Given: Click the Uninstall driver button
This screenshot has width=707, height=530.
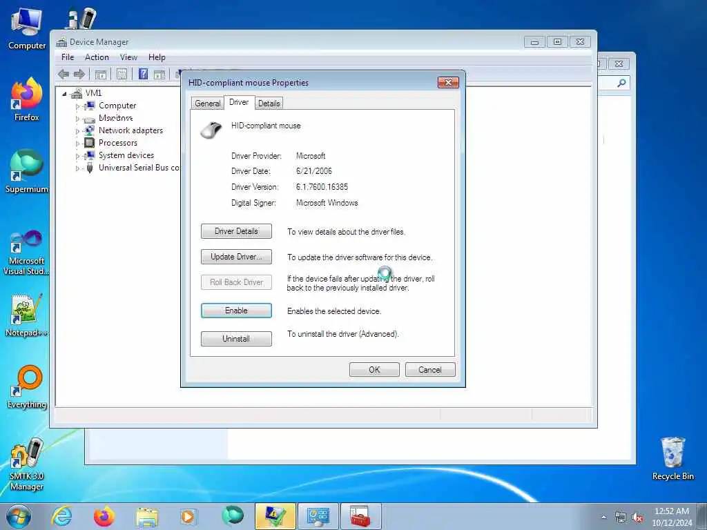Looking at the screenshot, I should 236,338.
